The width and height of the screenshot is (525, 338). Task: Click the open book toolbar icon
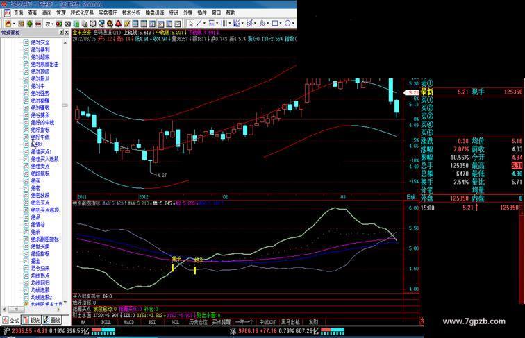click(93, 24)
